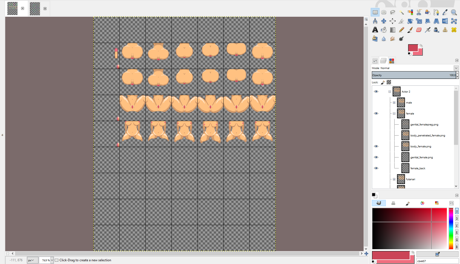Image resolution: width=460 pixels, height=264 pixels.
Task: Click the hue rainbow strip
Action: click(x=451, y=229)
